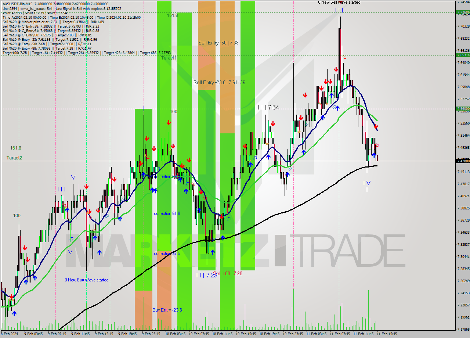Click the 'Sell Entry -23.6 | 7.61136' label
The width and height of the screenshot is (470, 338).
pos(219,82)
